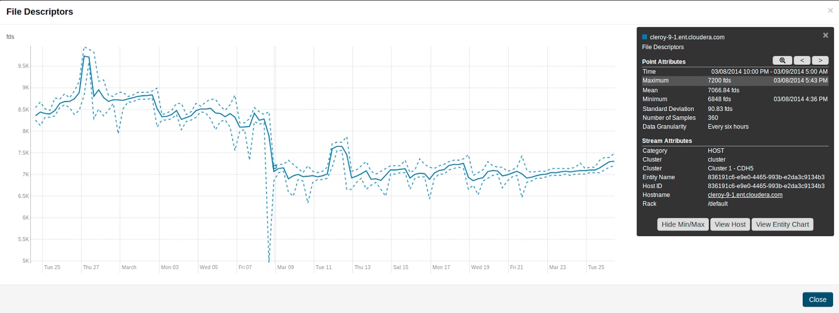The width and height of the screenshot is (839, 313).
Task: Close File Descriptors dialog via top-right X
Action: point(830,11)
